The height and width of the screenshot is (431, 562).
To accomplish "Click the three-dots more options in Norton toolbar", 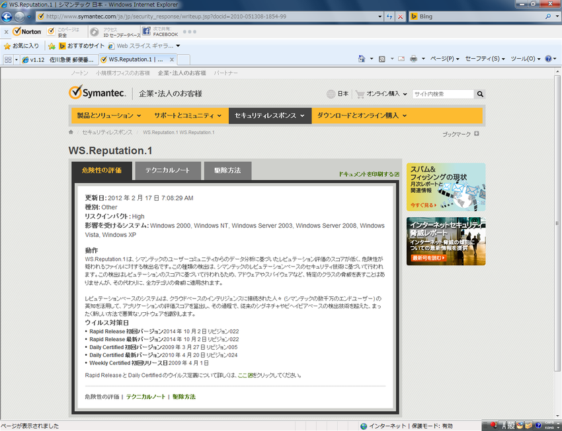I will 190,32.
